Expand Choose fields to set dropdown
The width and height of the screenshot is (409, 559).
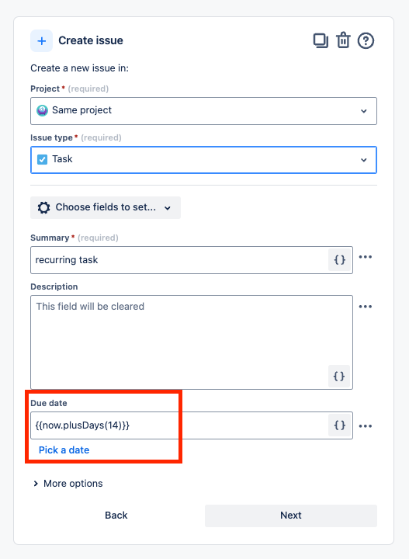click(106, 207)
